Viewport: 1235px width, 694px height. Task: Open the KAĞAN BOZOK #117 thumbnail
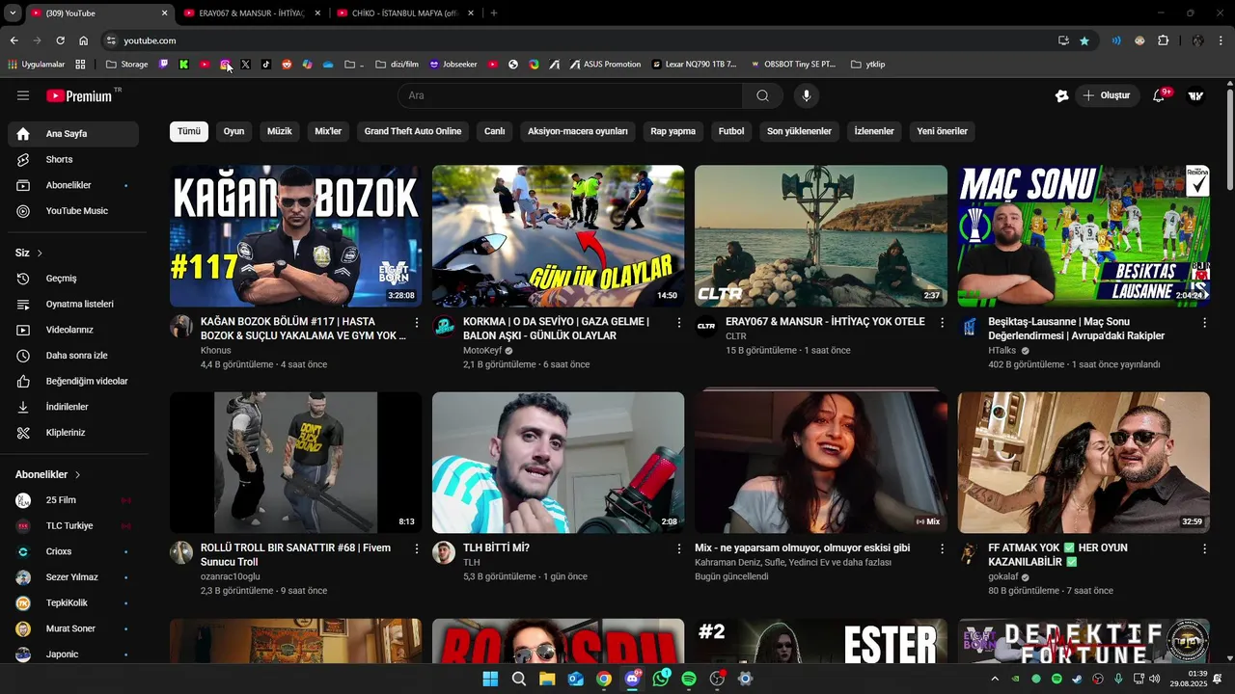296,236
